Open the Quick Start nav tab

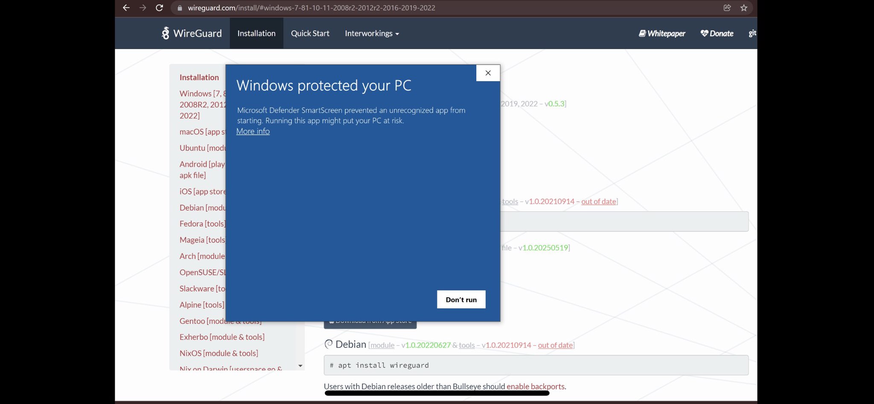click(x=310, y=33)
